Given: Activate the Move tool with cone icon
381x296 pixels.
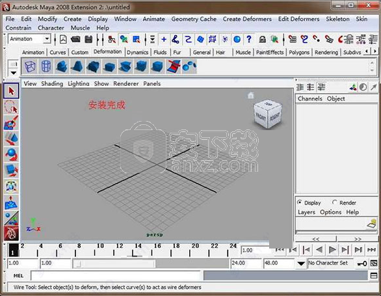Looking at the screenshot, I should (x=11, y=139).
